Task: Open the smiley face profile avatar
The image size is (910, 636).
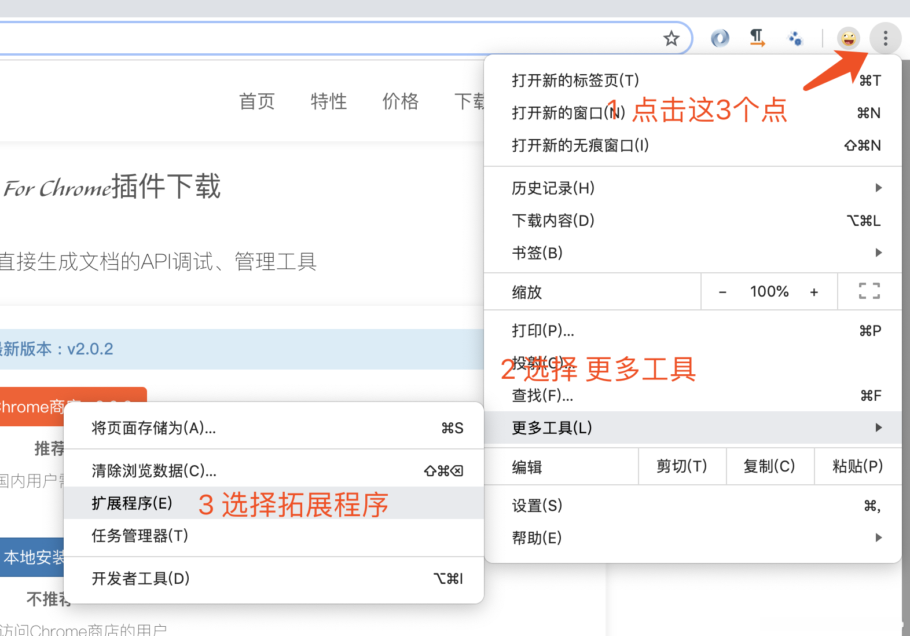Action: coord(849,39)
